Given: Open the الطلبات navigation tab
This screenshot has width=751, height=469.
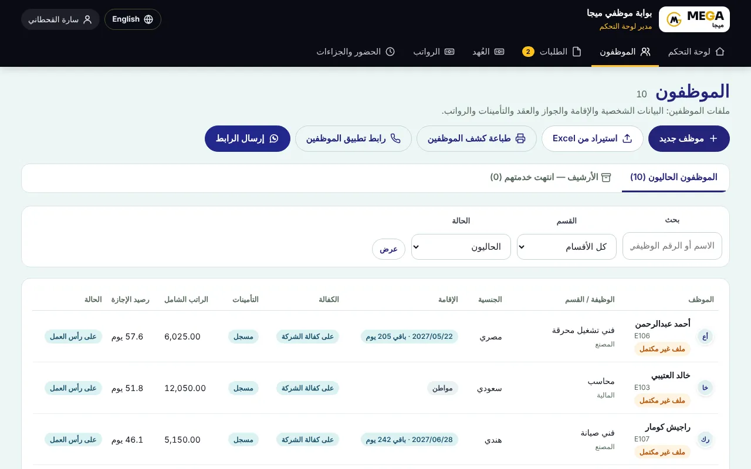Looking at the screenshot, I should pyautogui.click(x=552, y=52).
